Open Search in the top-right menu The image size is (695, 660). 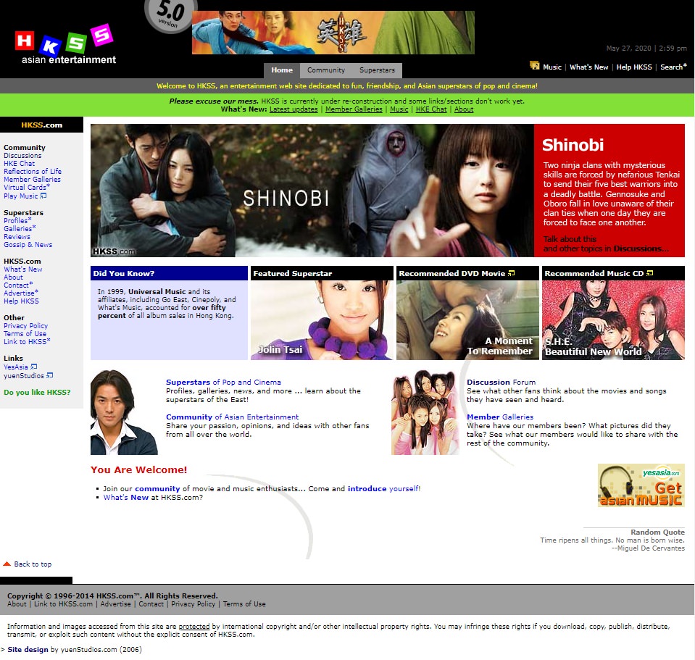673,67
